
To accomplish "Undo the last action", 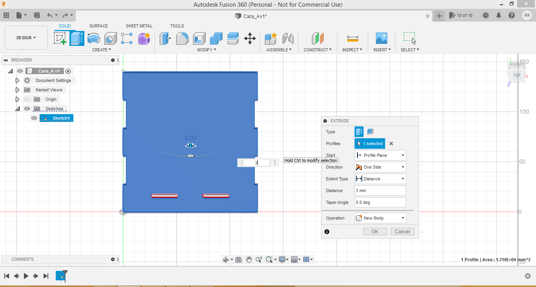I will pyautogui.click(x=50, y=15).
